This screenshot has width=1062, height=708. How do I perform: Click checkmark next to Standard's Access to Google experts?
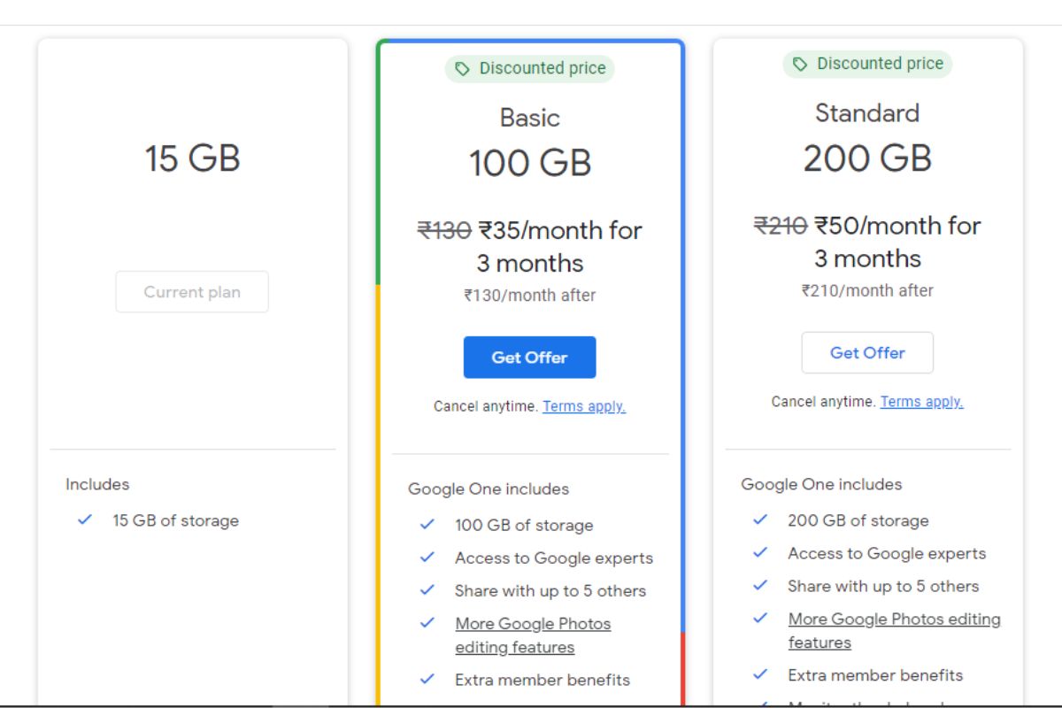tap(758, 553)
